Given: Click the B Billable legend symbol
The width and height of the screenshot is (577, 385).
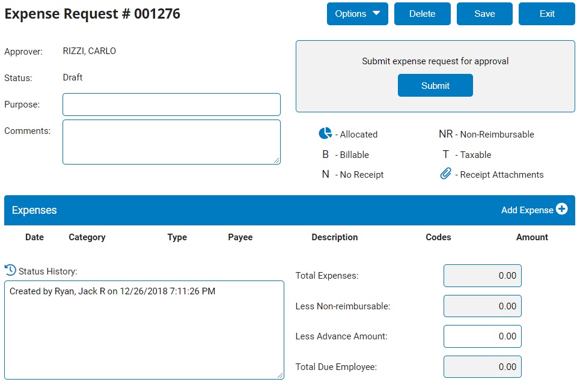Looking at the screenshot, I should tap(325, 154).
